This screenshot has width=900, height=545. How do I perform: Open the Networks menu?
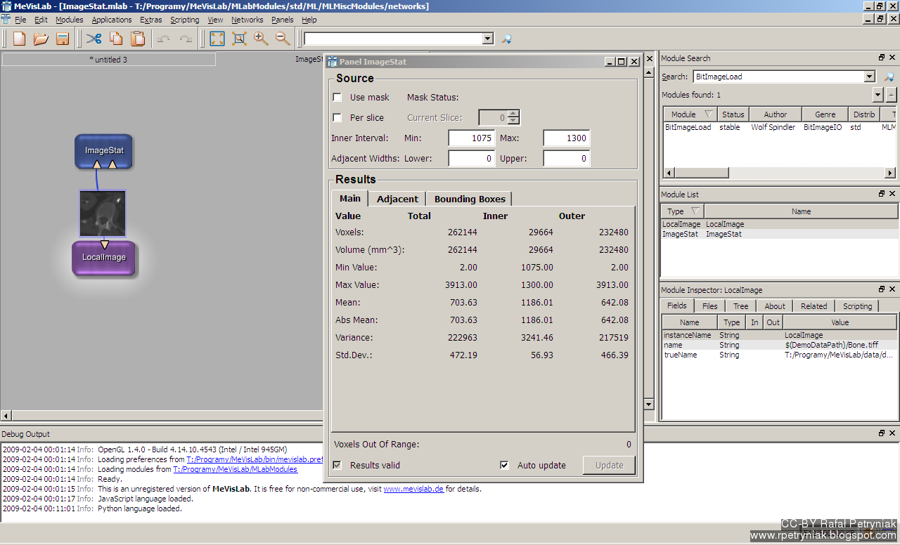pyautogui.click(x=247, y=20)
